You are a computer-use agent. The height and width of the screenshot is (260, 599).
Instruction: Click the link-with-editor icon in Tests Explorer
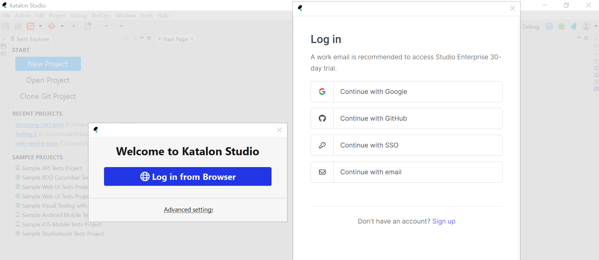(135, 38)
